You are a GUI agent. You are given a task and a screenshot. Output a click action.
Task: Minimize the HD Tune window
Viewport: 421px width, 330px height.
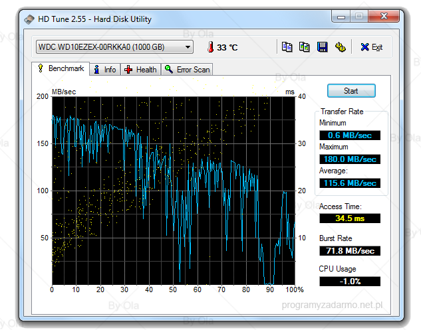(x=341, y=17)
